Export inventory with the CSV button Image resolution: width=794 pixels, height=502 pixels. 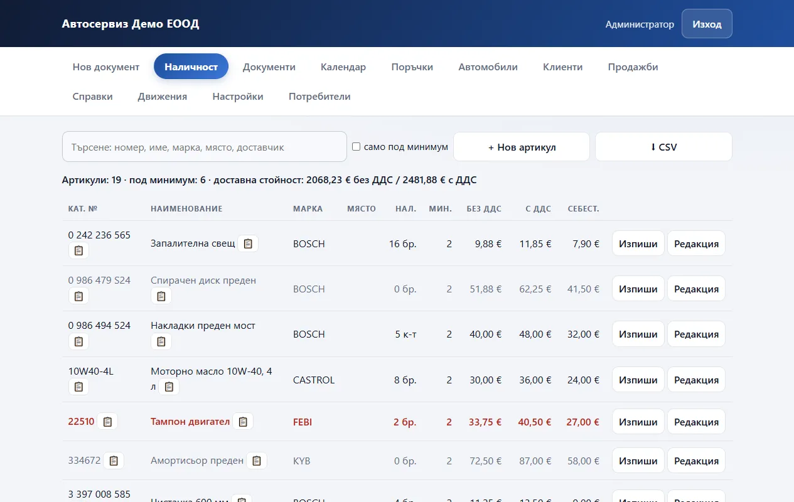coord(663,147)
